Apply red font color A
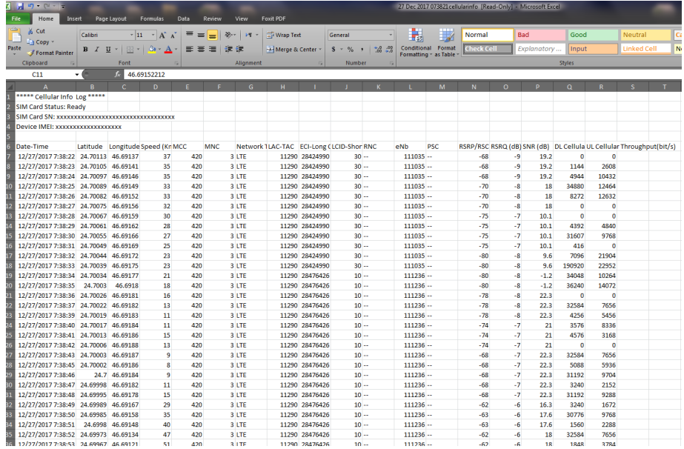The width and height of the screenshot is (684, 449). pos(168,50)
